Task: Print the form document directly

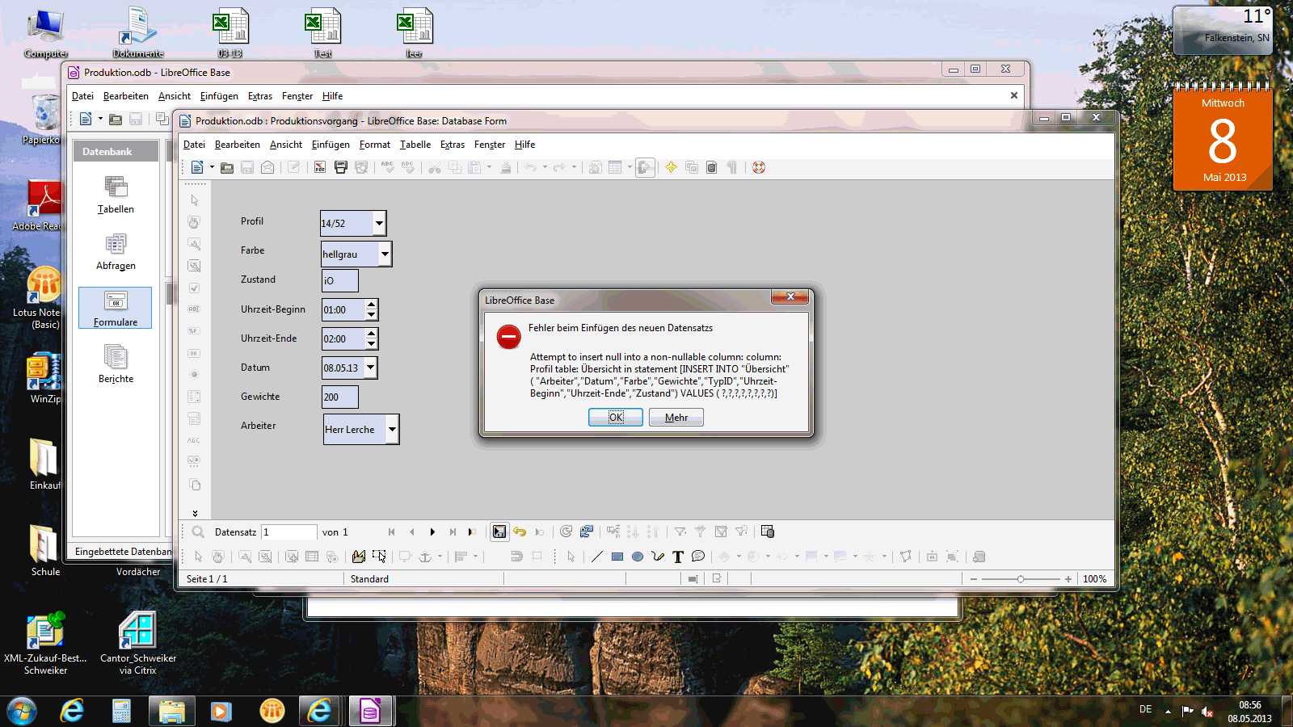Action: (341, 167)
